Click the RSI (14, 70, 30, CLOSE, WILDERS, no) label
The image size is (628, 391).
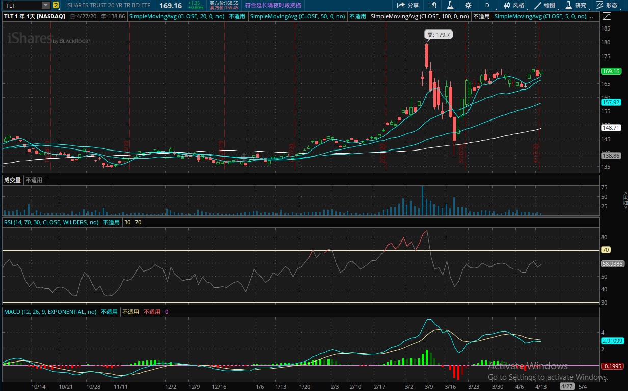pos(51,222)
